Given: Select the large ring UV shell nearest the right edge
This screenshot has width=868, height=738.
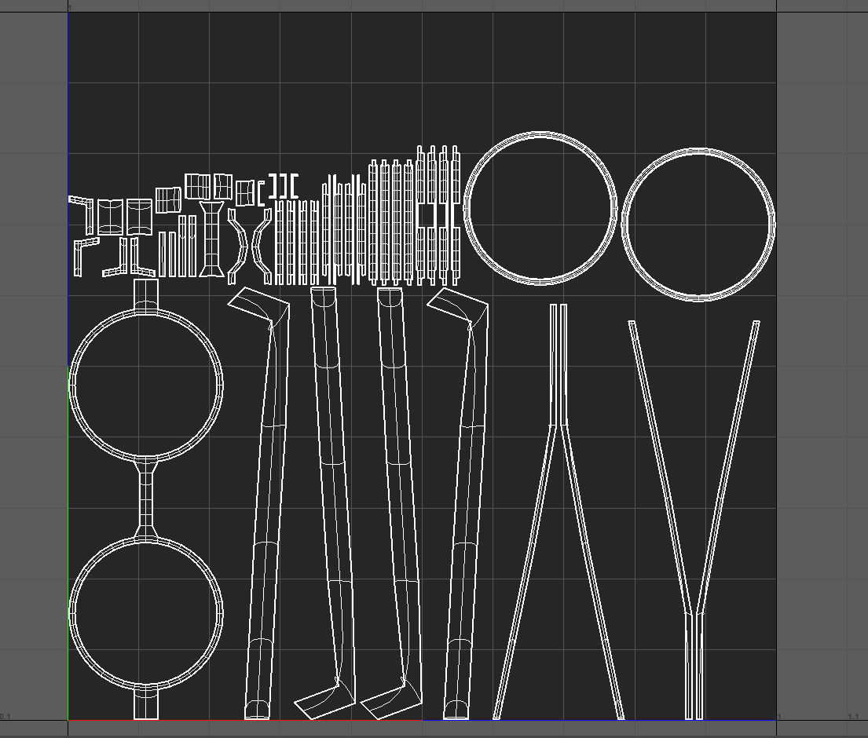Looking at the screenshot, I should point(698,225).
